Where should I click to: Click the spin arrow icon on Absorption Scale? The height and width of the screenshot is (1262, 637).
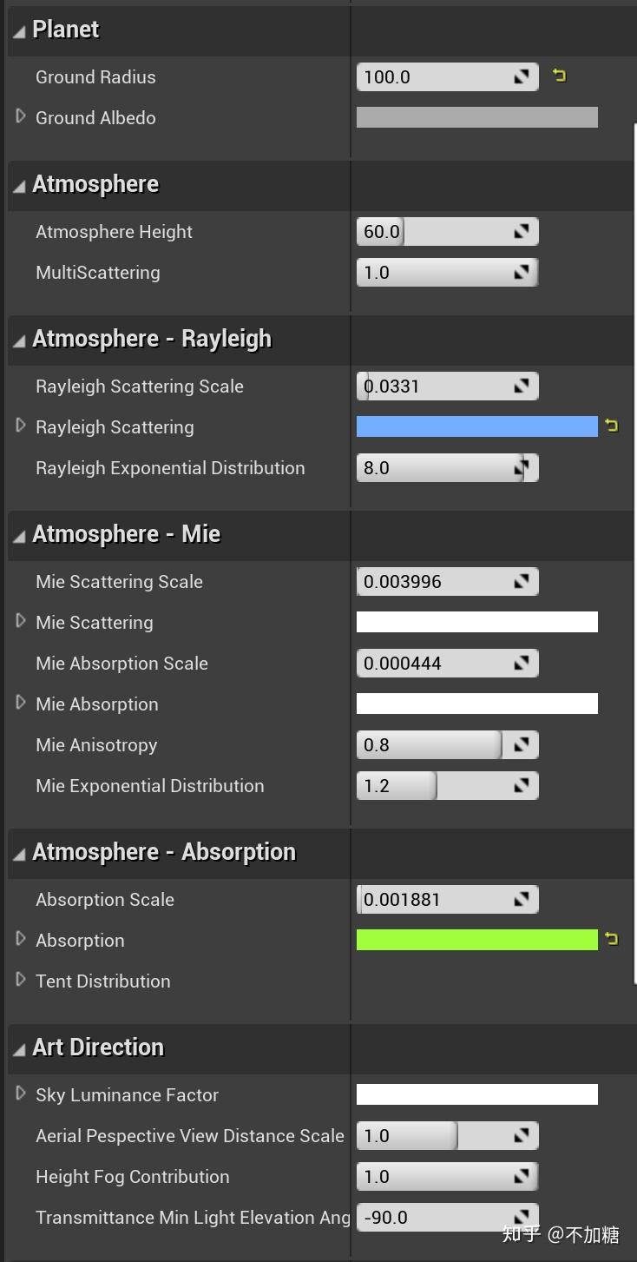pos(522,900)
